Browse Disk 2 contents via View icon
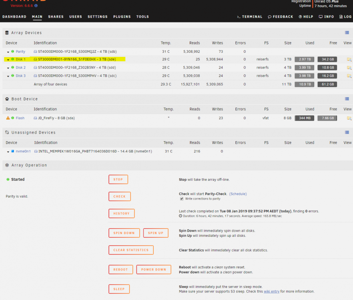353x300 pixels. click(x=349, y=68)
